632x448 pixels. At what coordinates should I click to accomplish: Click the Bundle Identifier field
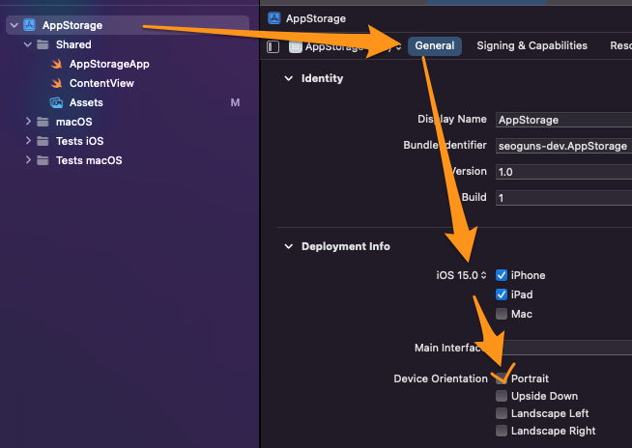tap(563, 146)
